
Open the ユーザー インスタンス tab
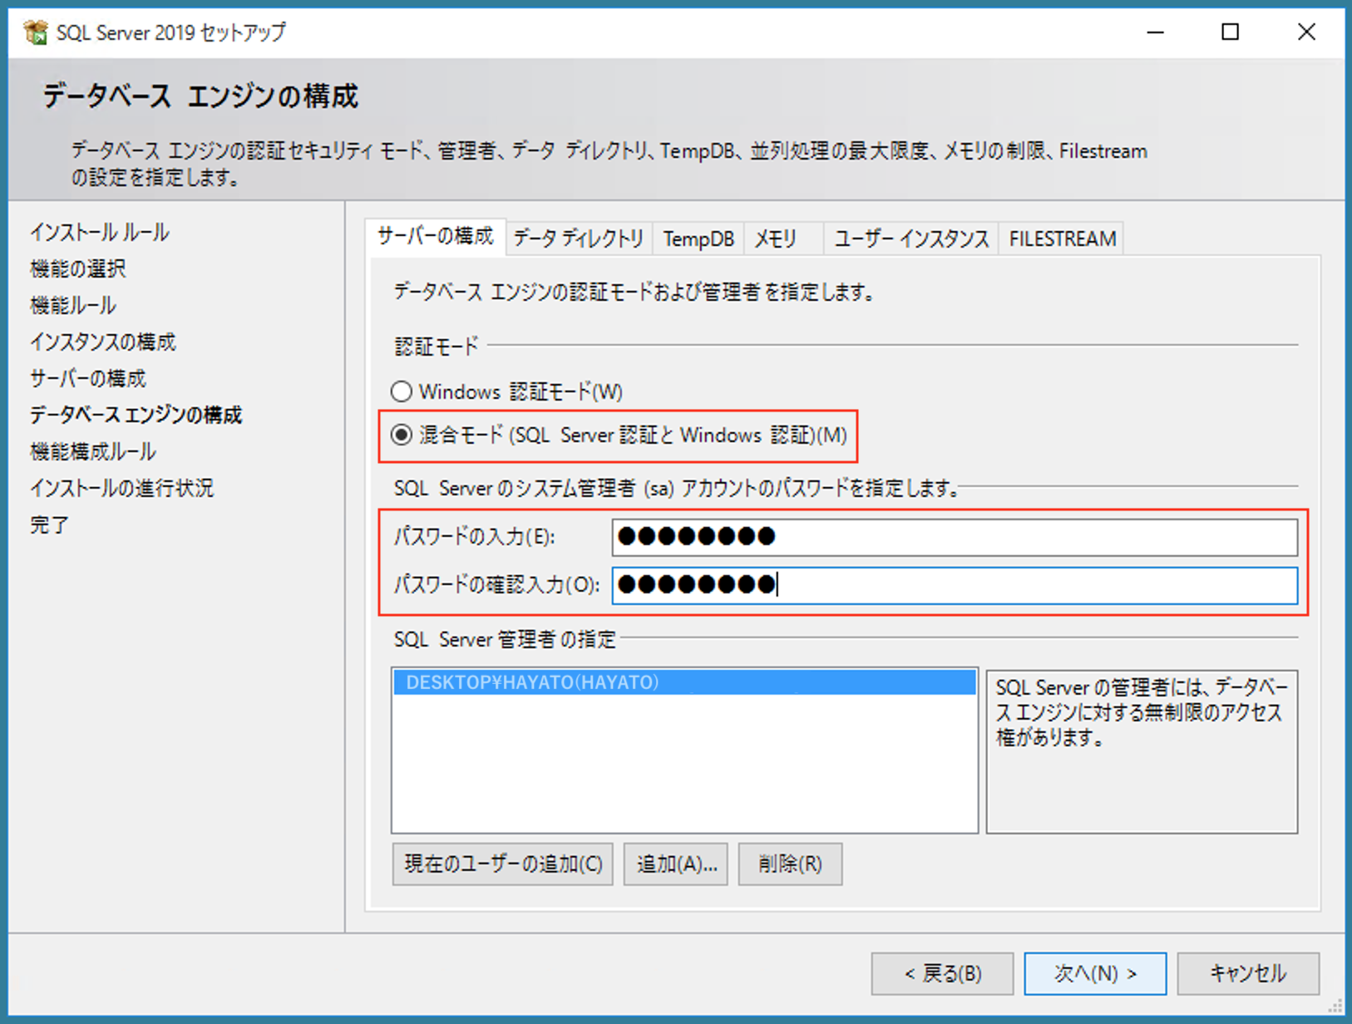[x=911, y=239]
